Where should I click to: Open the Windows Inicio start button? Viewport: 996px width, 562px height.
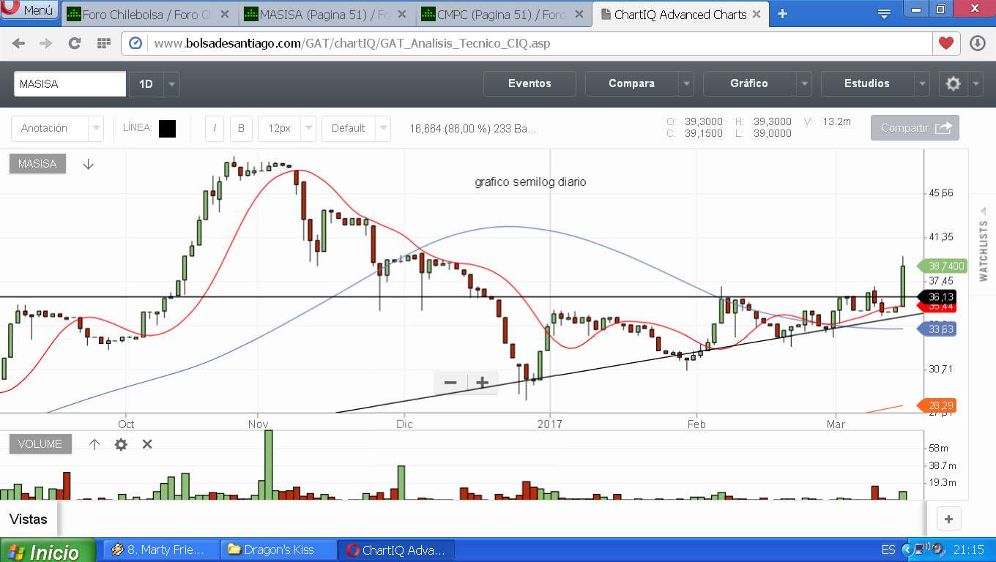pos(48,550)
